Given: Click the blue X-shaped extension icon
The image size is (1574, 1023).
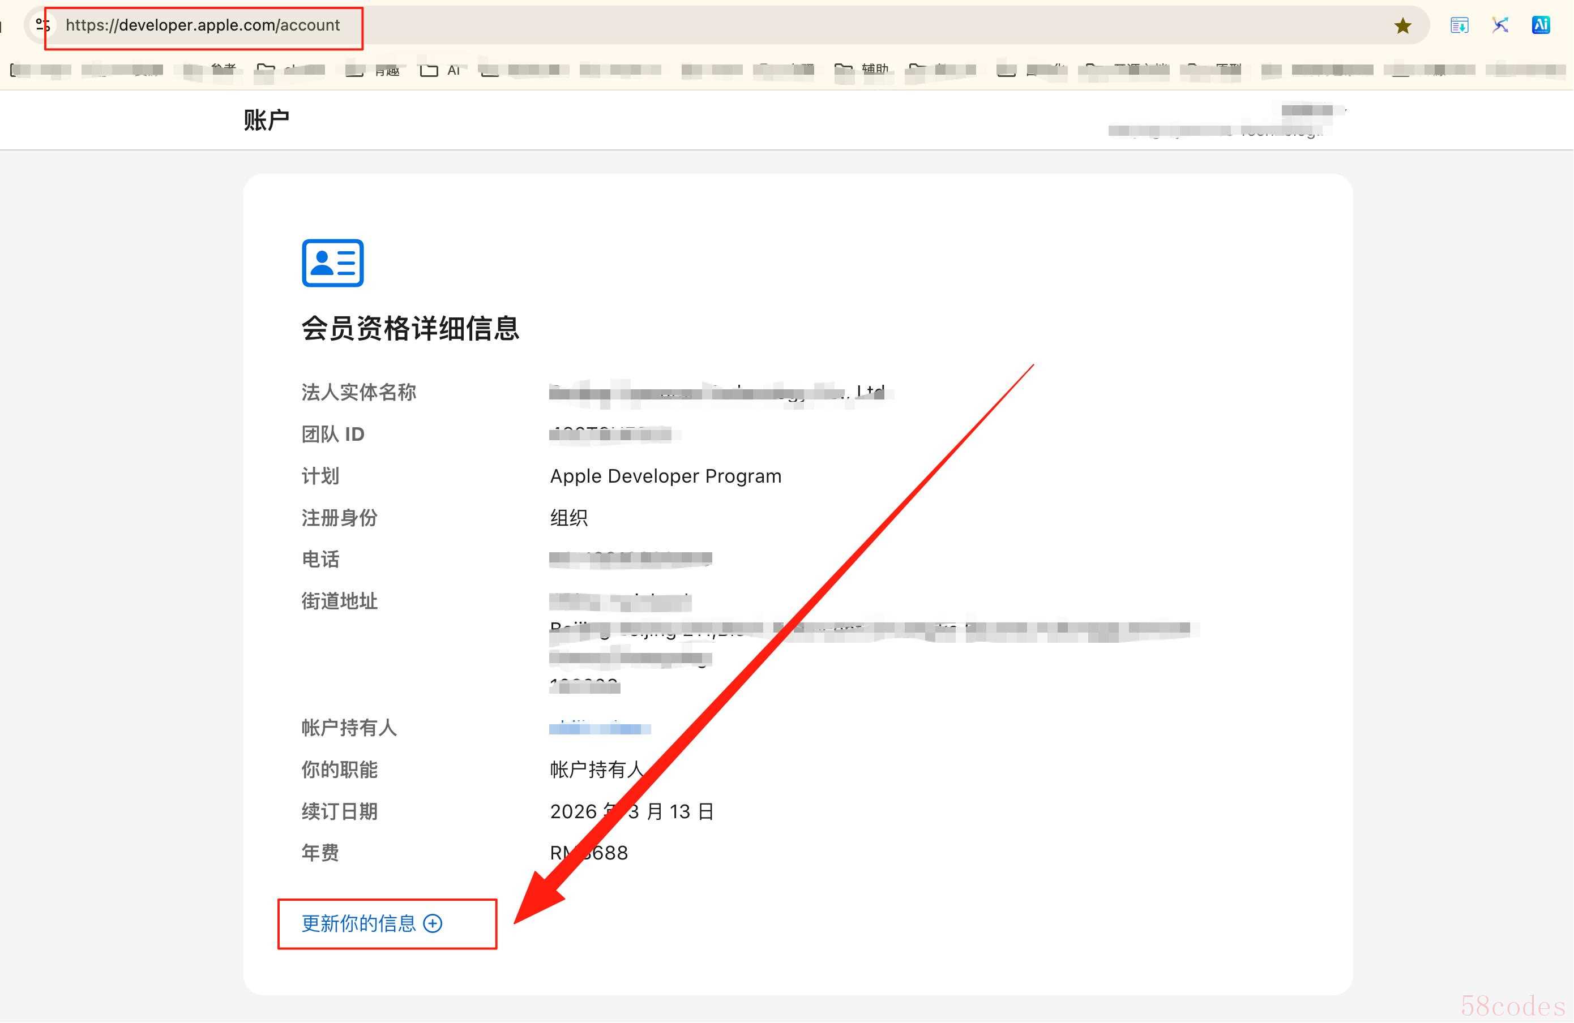Looking at the screenshot, I should tap(1500, 25).
